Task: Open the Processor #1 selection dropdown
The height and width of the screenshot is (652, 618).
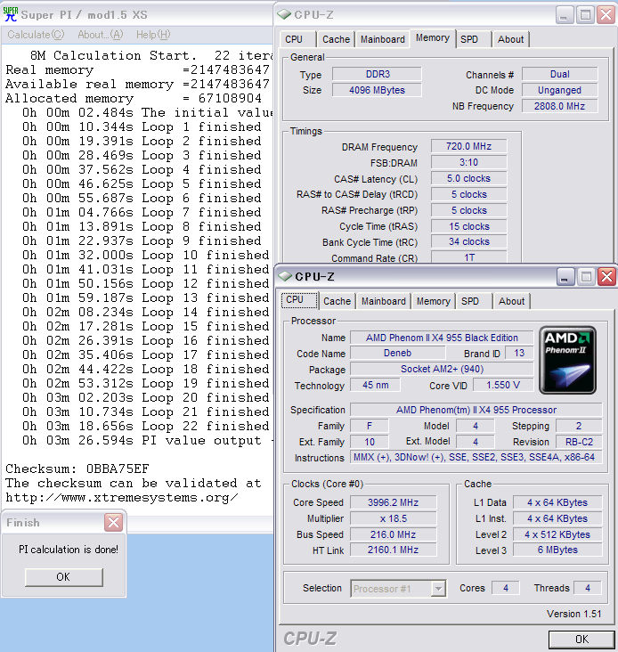Action: pyautogui.click(x=398, y=589)
